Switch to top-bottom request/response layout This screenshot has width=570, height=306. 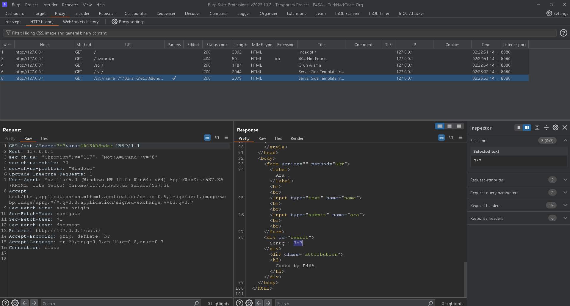click(x=450, y=126)
